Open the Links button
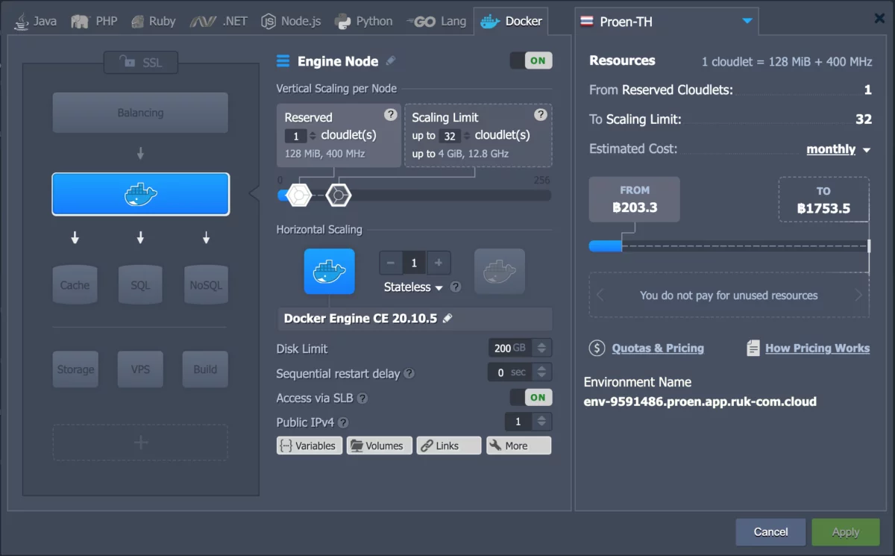 (x=449, y=446)
